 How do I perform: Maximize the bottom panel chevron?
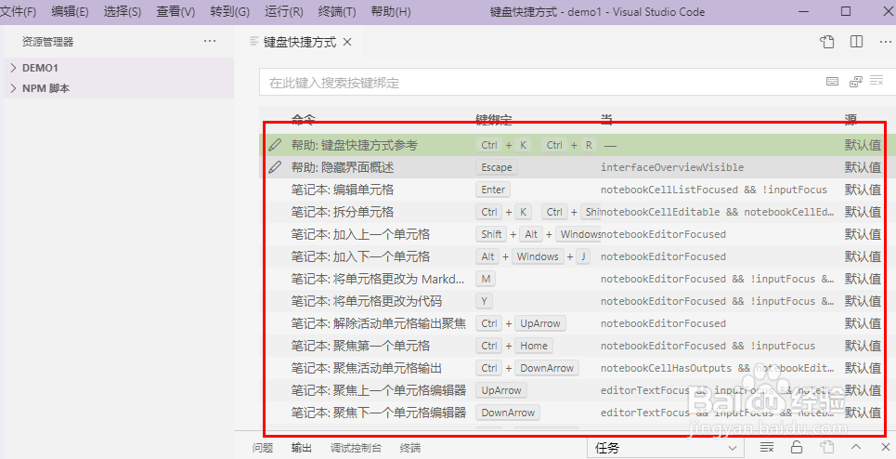point(855,447)
